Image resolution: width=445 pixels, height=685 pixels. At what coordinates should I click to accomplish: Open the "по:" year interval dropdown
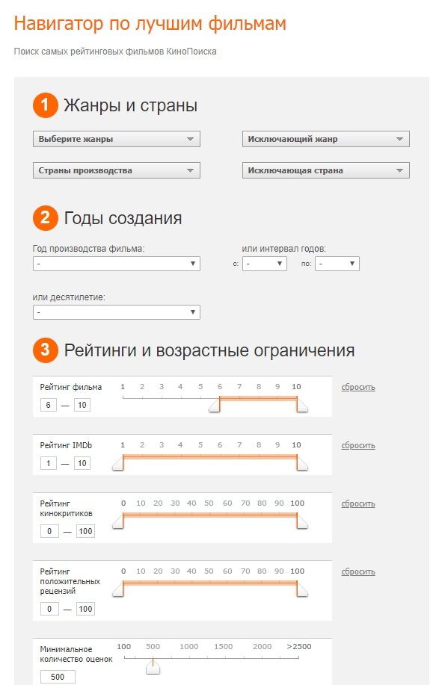[x=337, y=263]
